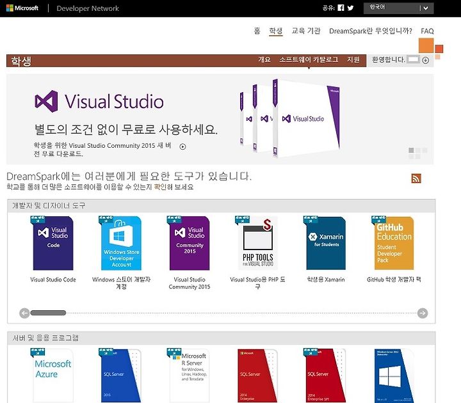Screen dimensions: 461x403
Task: Click the carousel right arrow button
Action: click(423, 313)
